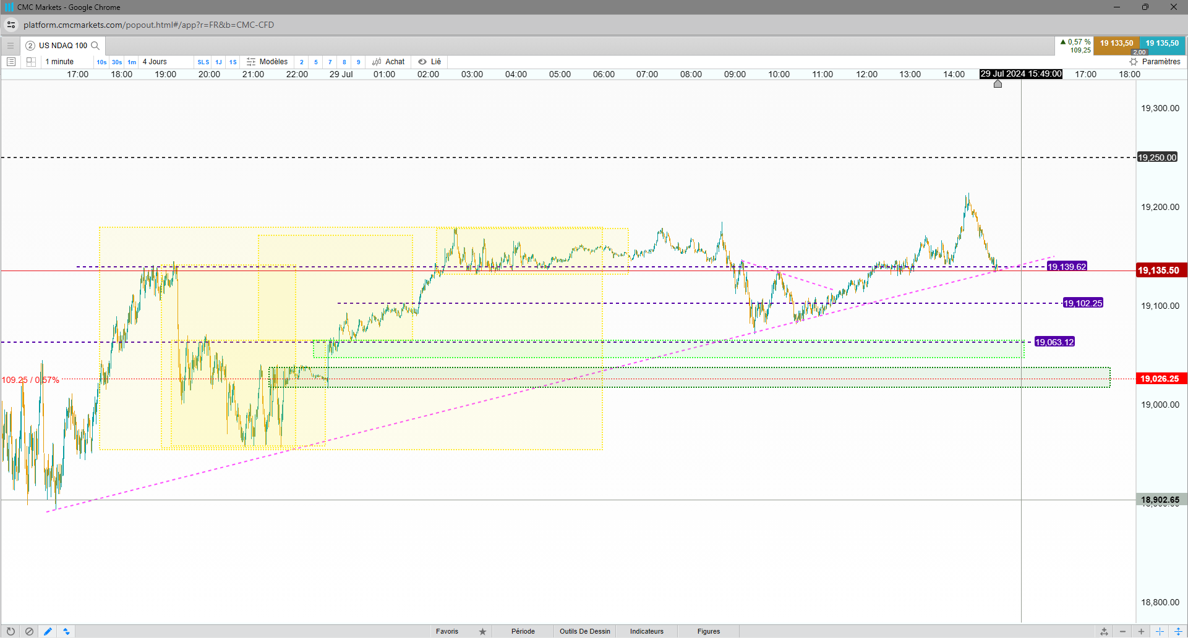Click the time cursor marker below 15:49:00
Viewport: 1188px width, 638px height.
(x=998, y=83)
